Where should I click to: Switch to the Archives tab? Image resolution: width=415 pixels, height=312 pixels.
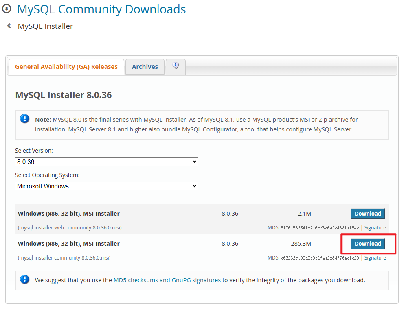click(x=145, y=67)
